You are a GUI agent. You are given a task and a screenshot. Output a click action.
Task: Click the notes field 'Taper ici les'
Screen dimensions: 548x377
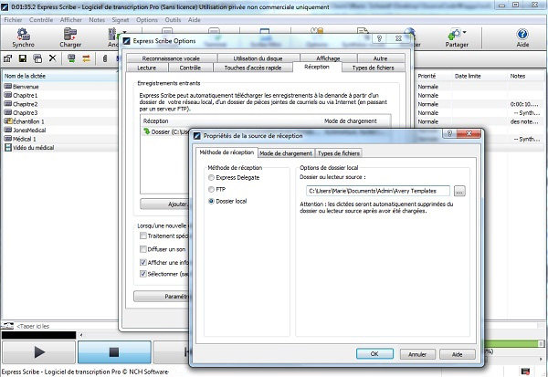(x=67, y=326)
